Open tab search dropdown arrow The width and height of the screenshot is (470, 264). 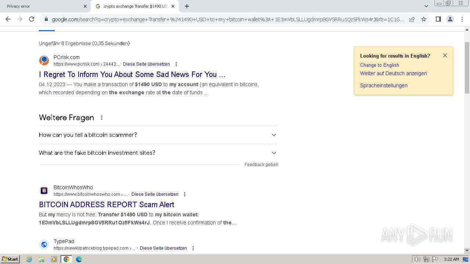coord(426,6)
